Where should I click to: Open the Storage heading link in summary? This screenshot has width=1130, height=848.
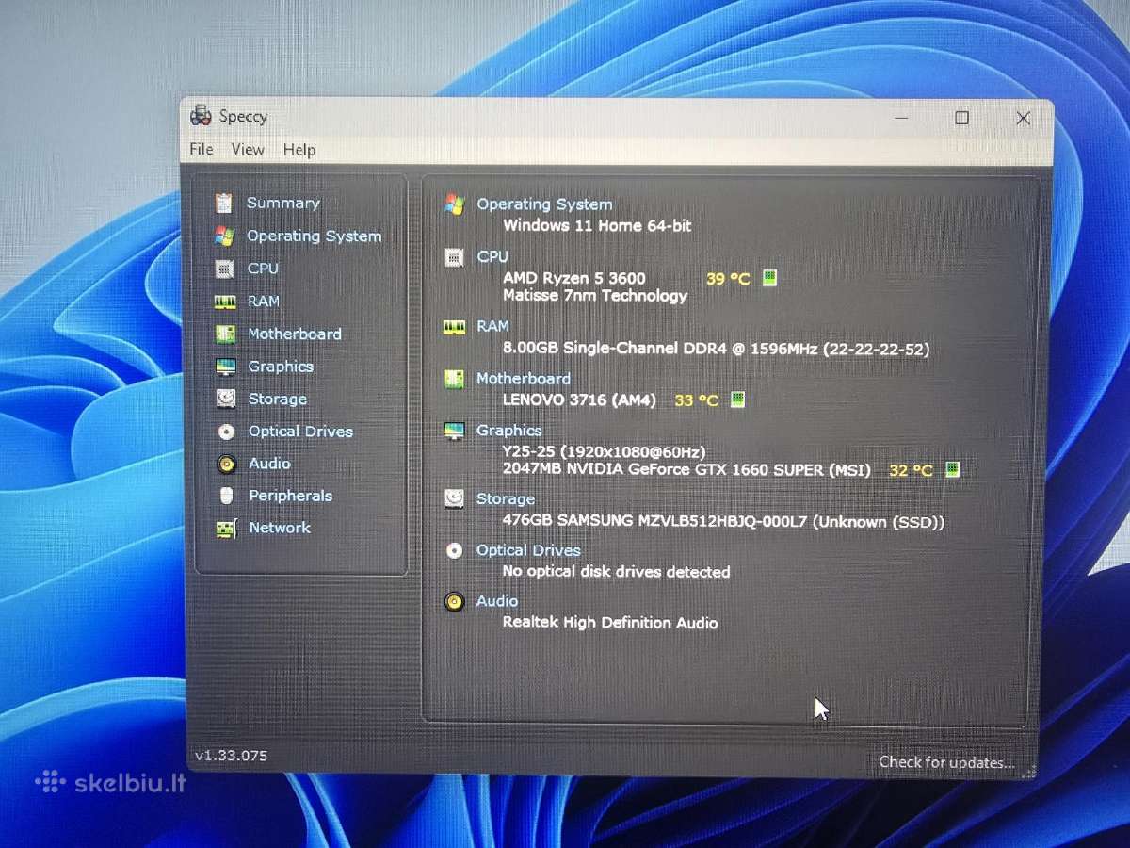coord(506,499)
